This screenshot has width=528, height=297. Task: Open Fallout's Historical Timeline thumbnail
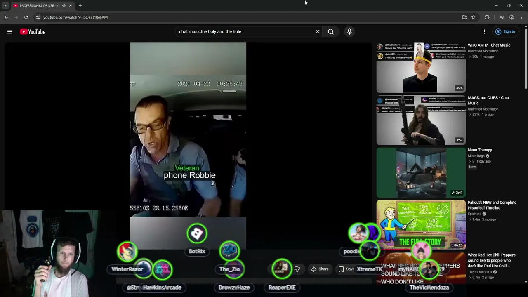[x=421, y=225]
